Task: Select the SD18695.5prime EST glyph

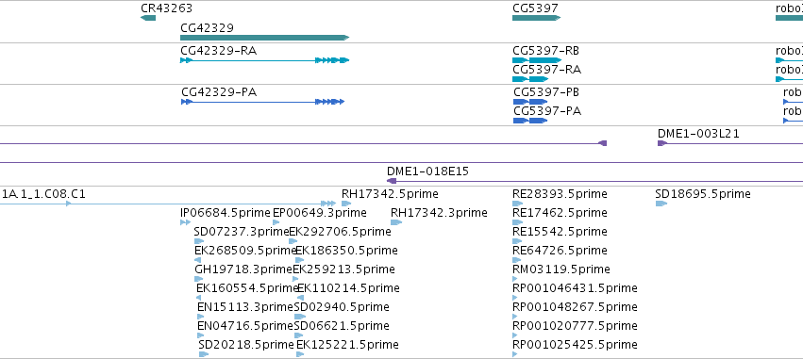Action: click(661, 204)
